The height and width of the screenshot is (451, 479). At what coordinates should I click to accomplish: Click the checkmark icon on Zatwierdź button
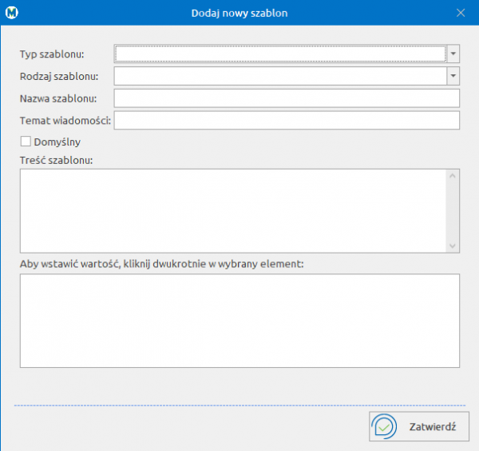point(385,427)
